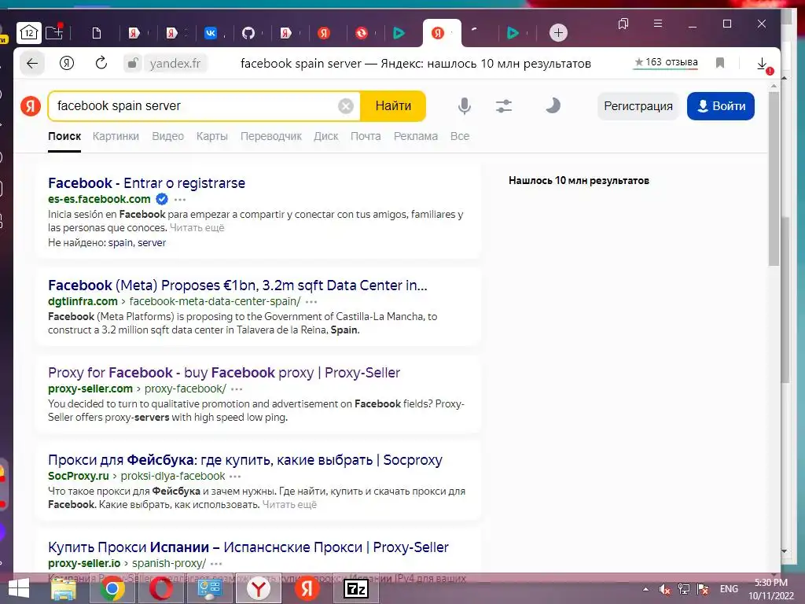Open the browser bookmarks collections icon

(x=623, y=24)
